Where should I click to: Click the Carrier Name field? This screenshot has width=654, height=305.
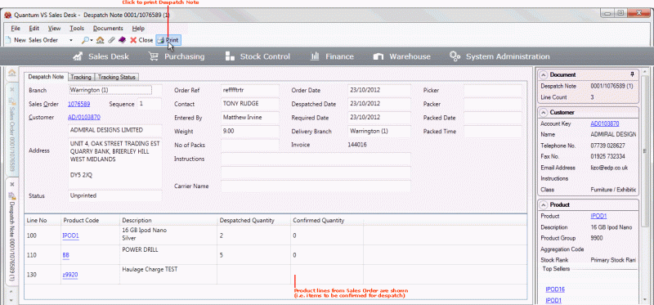coord(316,186)
